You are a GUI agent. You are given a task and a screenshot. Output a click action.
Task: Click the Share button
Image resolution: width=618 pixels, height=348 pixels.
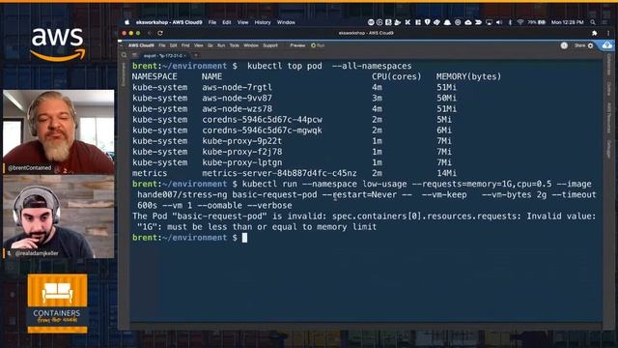pyautogui.click(x=579, y=45)
